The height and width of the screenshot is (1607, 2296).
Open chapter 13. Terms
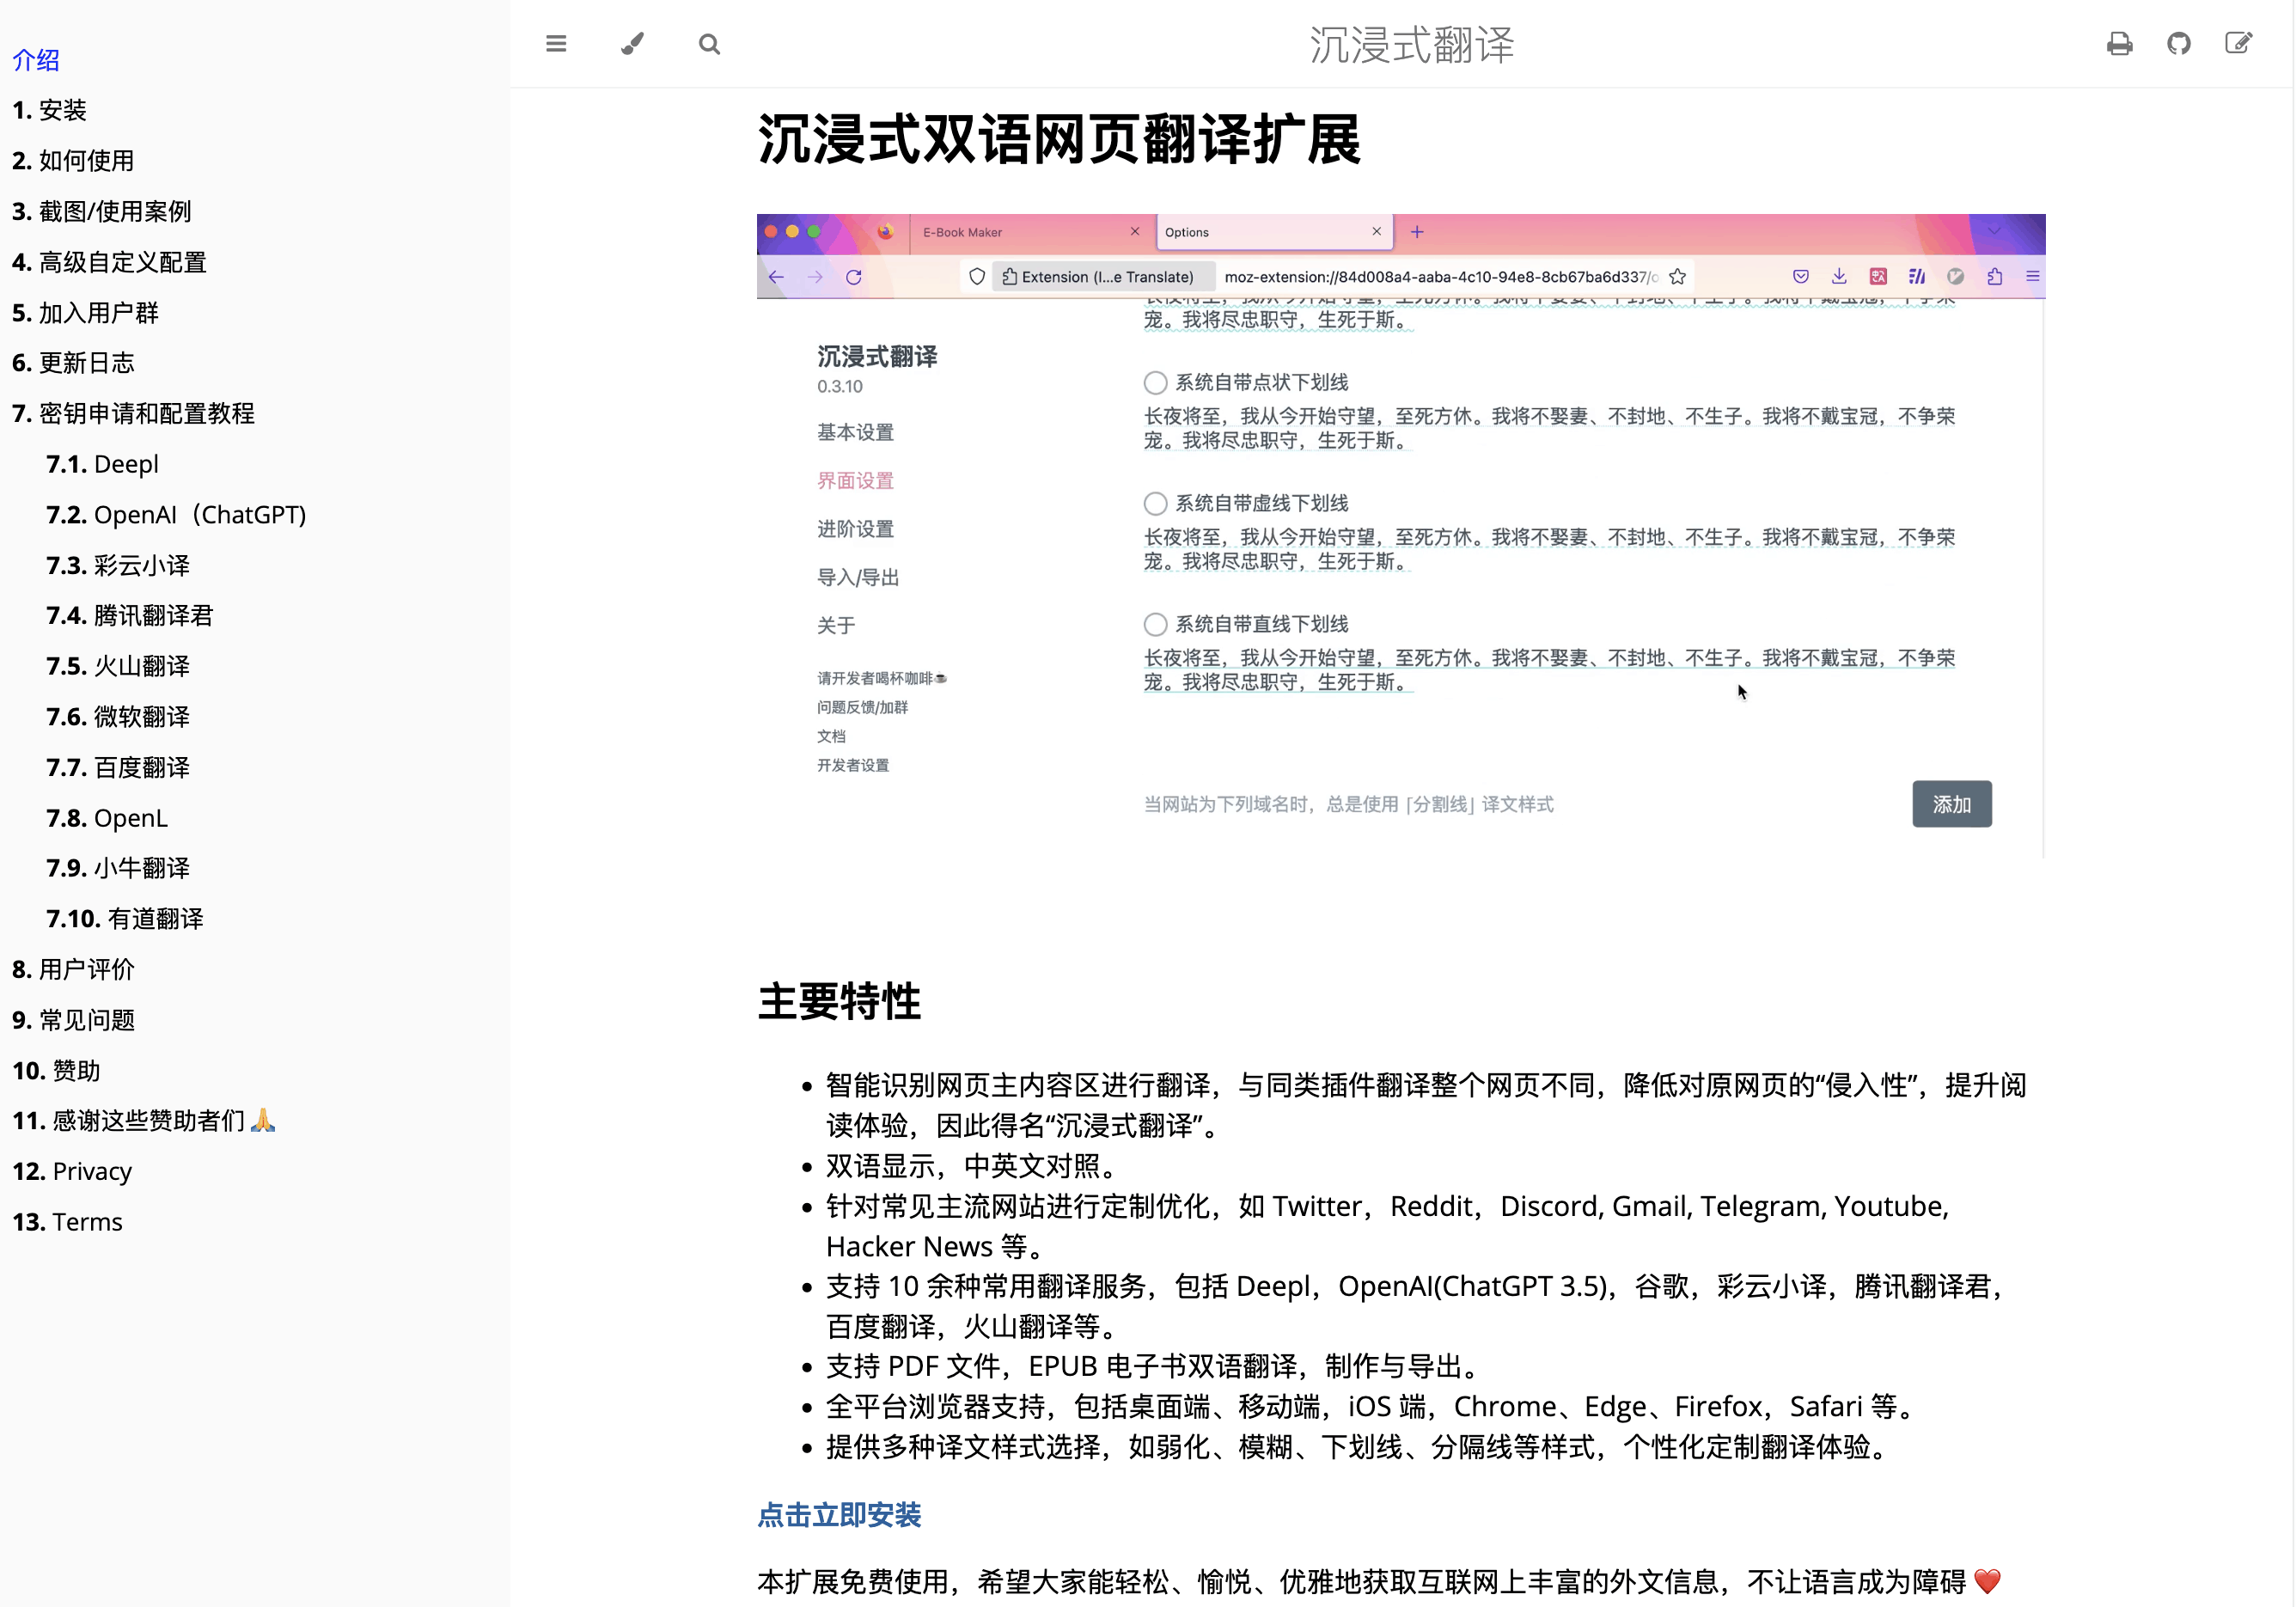tap(68, 1222)
